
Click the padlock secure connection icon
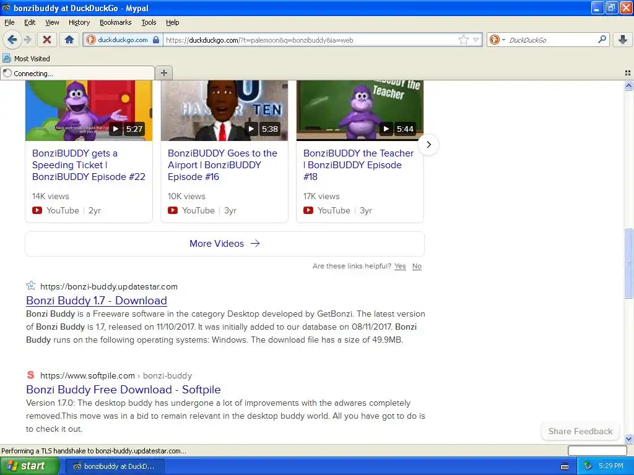pos(156,40)
